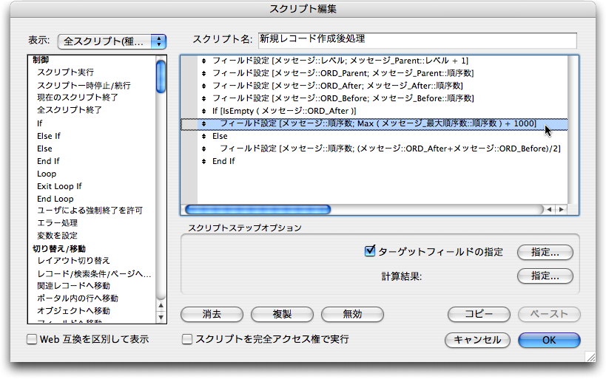Click the handle icon beside the If [IsEmpty] step
The height and width of the screenshot is (379, 606).
click(203, 111)
